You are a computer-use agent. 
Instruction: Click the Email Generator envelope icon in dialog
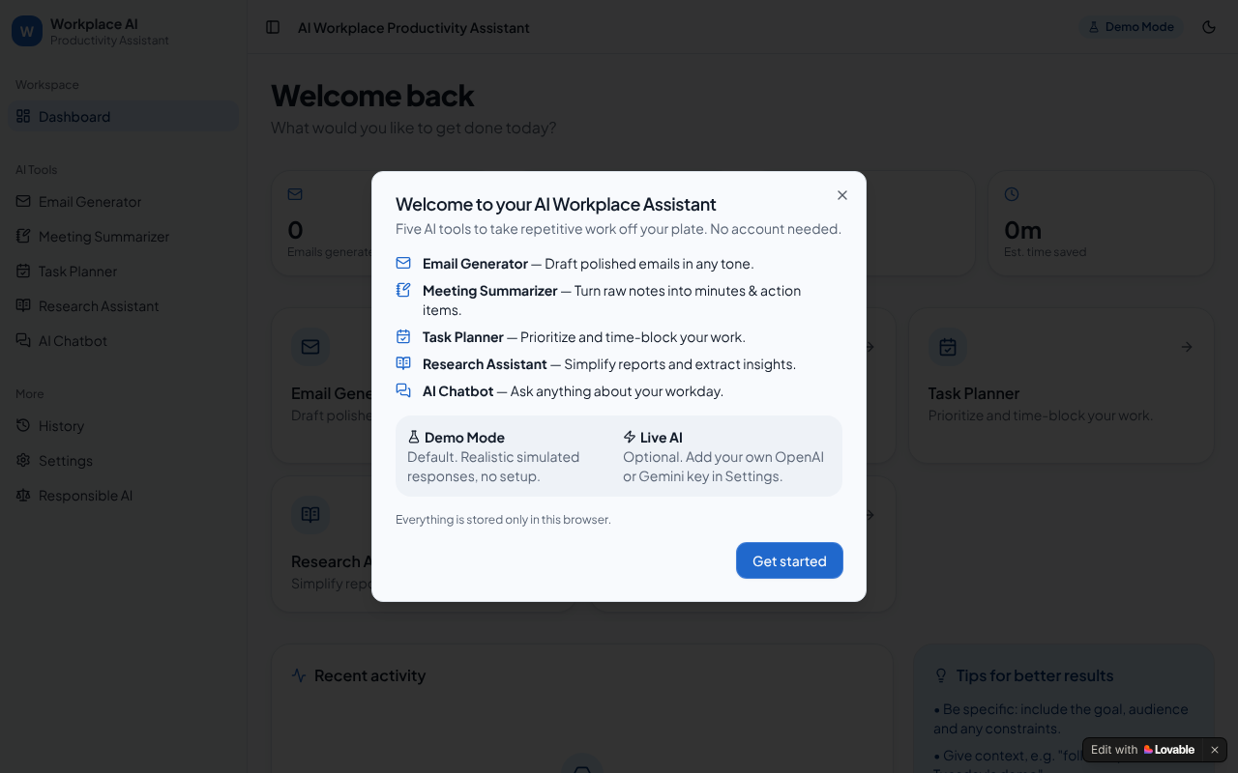click(x=403, y=264)
